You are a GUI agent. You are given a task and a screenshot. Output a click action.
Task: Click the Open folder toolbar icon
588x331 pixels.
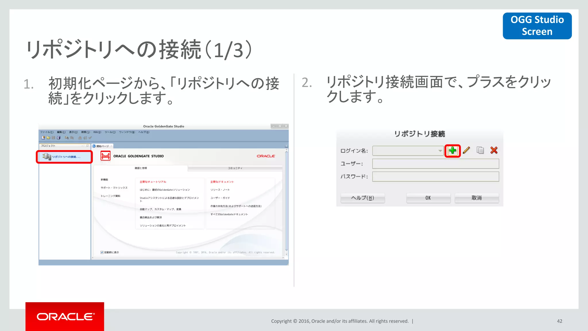48,138
